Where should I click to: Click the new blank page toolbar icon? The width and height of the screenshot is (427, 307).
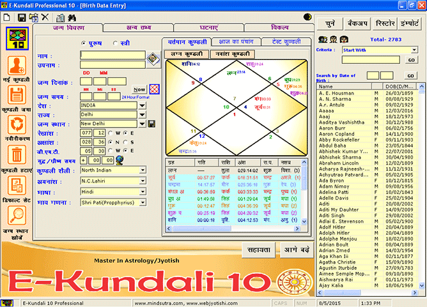click(6, 18)
